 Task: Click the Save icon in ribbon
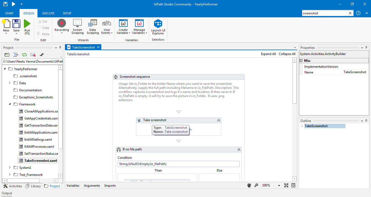click(x=16, y=24)
